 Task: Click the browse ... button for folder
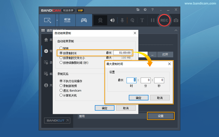pyautogui.click(x=152, y=54)
